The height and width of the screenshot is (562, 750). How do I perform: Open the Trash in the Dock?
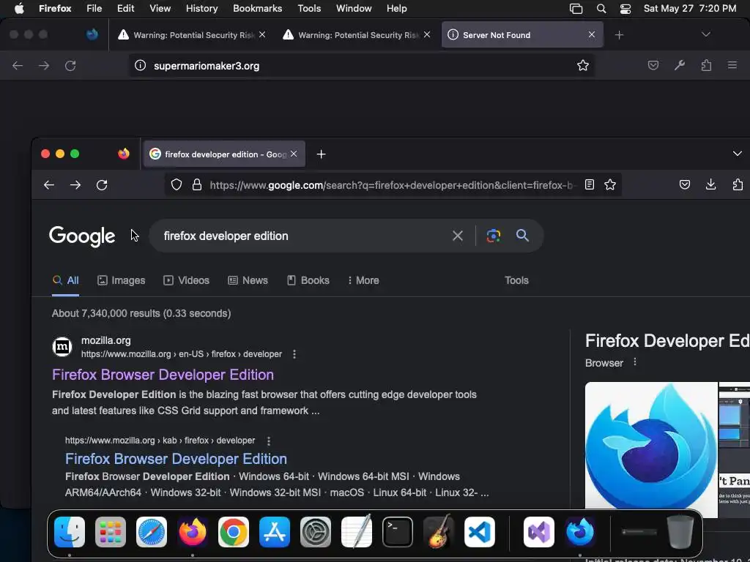point(680,532)
